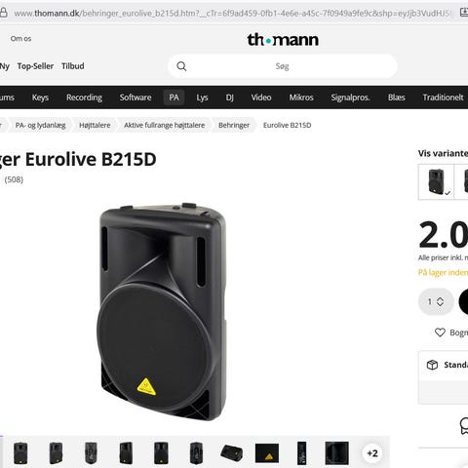Click the padlock icon in address bar

coord(3,13)
